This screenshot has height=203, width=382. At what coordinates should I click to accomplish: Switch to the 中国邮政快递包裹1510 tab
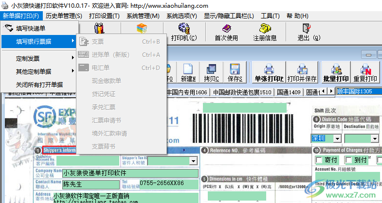click(x=242, y=92)
